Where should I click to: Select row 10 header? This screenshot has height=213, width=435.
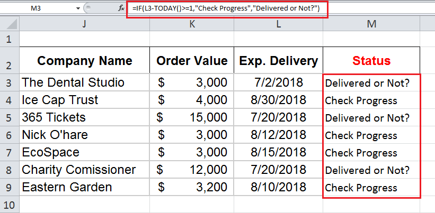click(x=9, y=205)
